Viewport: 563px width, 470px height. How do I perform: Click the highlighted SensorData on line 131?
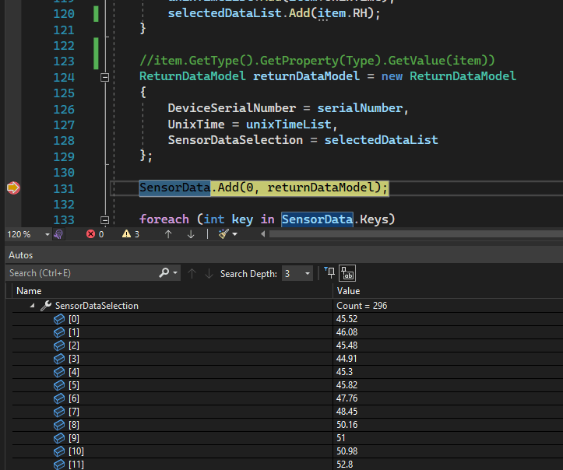click(175, 188)
